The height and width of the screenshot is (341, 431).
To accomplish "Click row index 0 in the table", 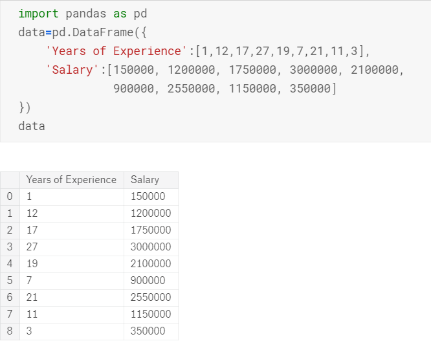I will click(x=10, y=197).
